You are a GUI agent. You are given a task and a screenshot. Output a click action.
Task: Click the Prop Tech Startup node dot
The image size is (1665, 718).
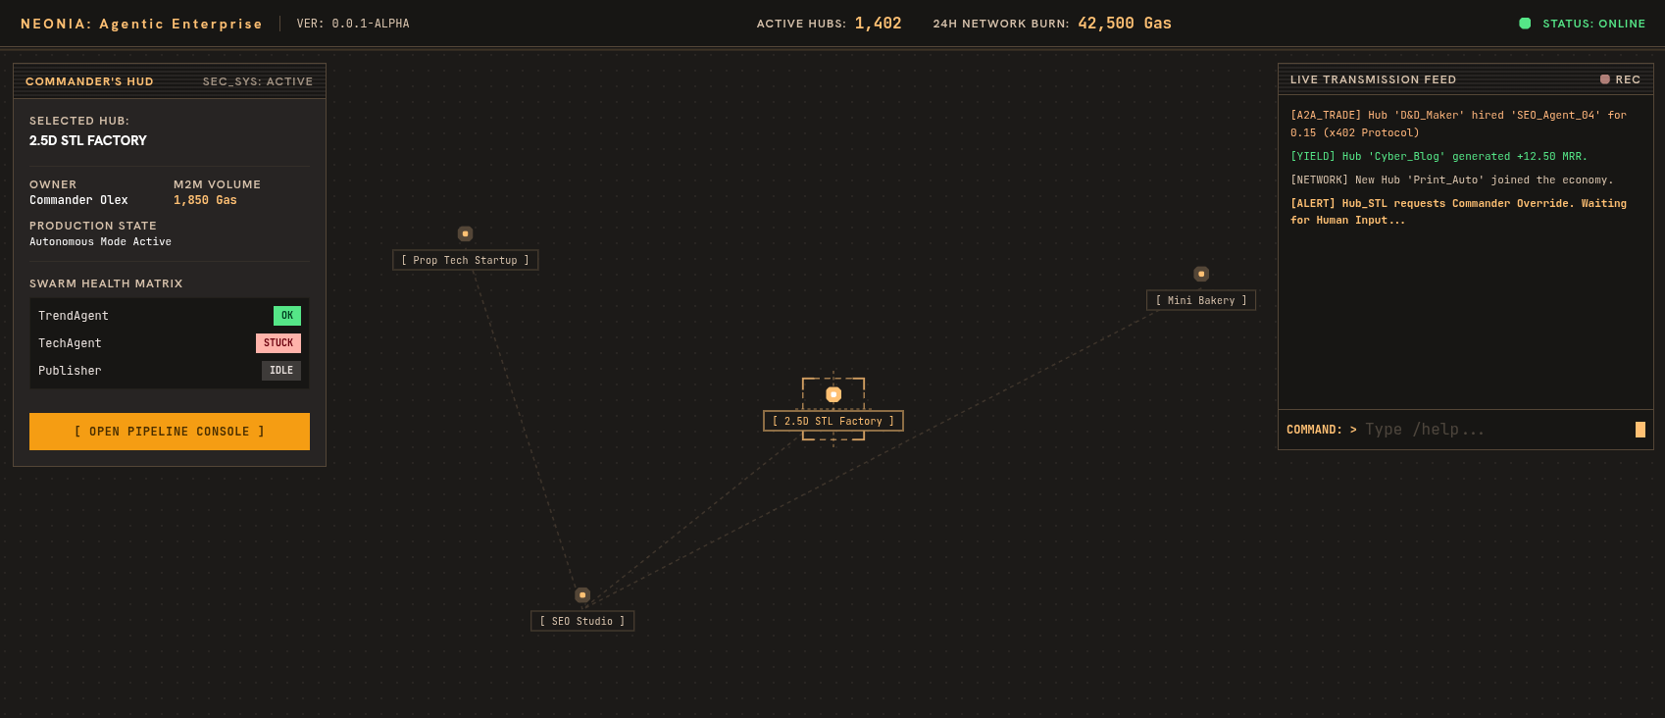(465, 233)
